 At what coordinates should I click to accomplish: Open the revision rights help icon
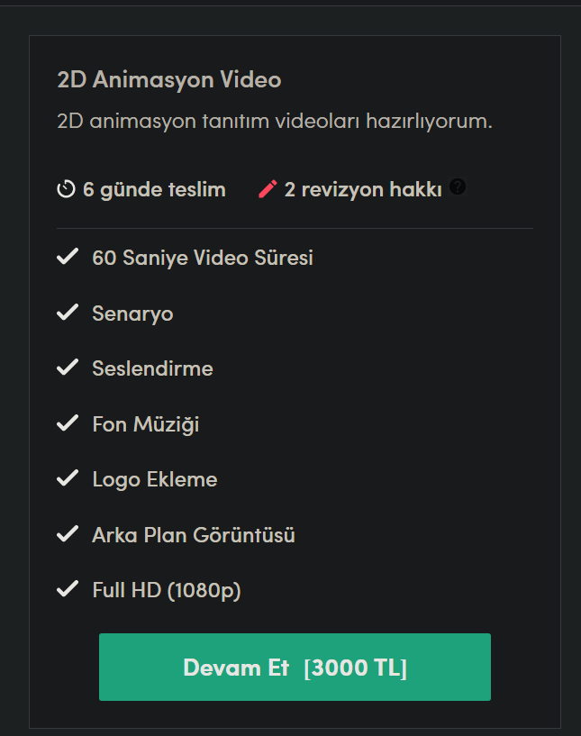[458, 187]
